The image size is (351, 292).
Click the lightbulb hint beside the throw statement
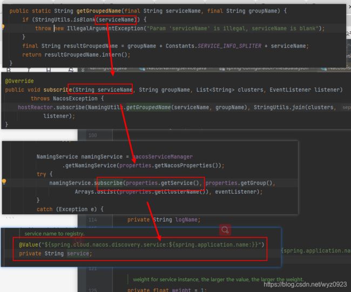(x=3, y=27)
